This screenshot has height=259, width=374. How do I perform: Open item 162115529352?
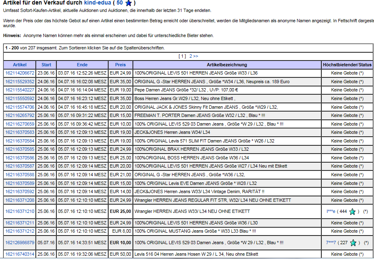[x=20, y=82]
